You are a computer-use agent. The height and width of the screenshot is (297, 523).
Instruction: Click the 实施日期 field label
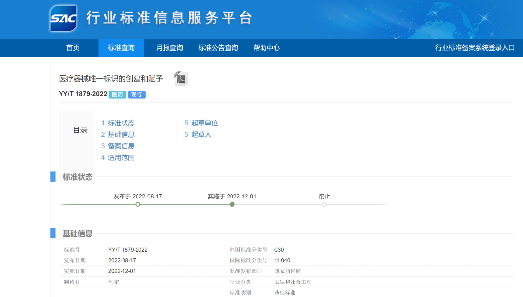point(75,271)
